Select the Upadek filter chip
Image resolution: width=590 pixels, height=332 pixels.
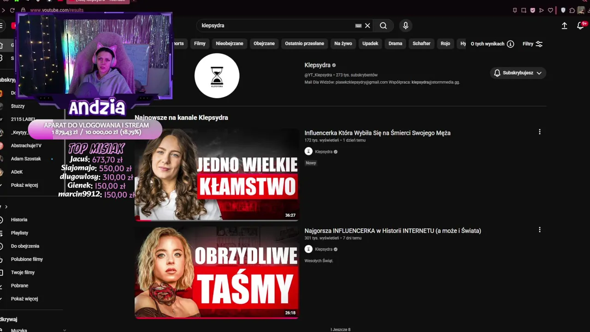click(370, 44)
